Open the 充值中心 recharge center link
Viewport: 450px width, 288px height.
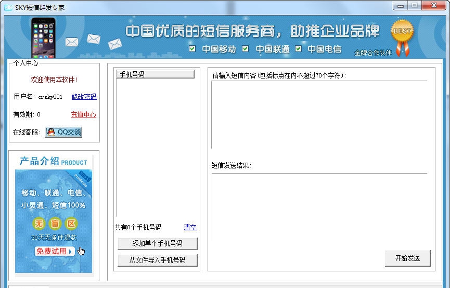pyautogui.click(x=84, y=114)
